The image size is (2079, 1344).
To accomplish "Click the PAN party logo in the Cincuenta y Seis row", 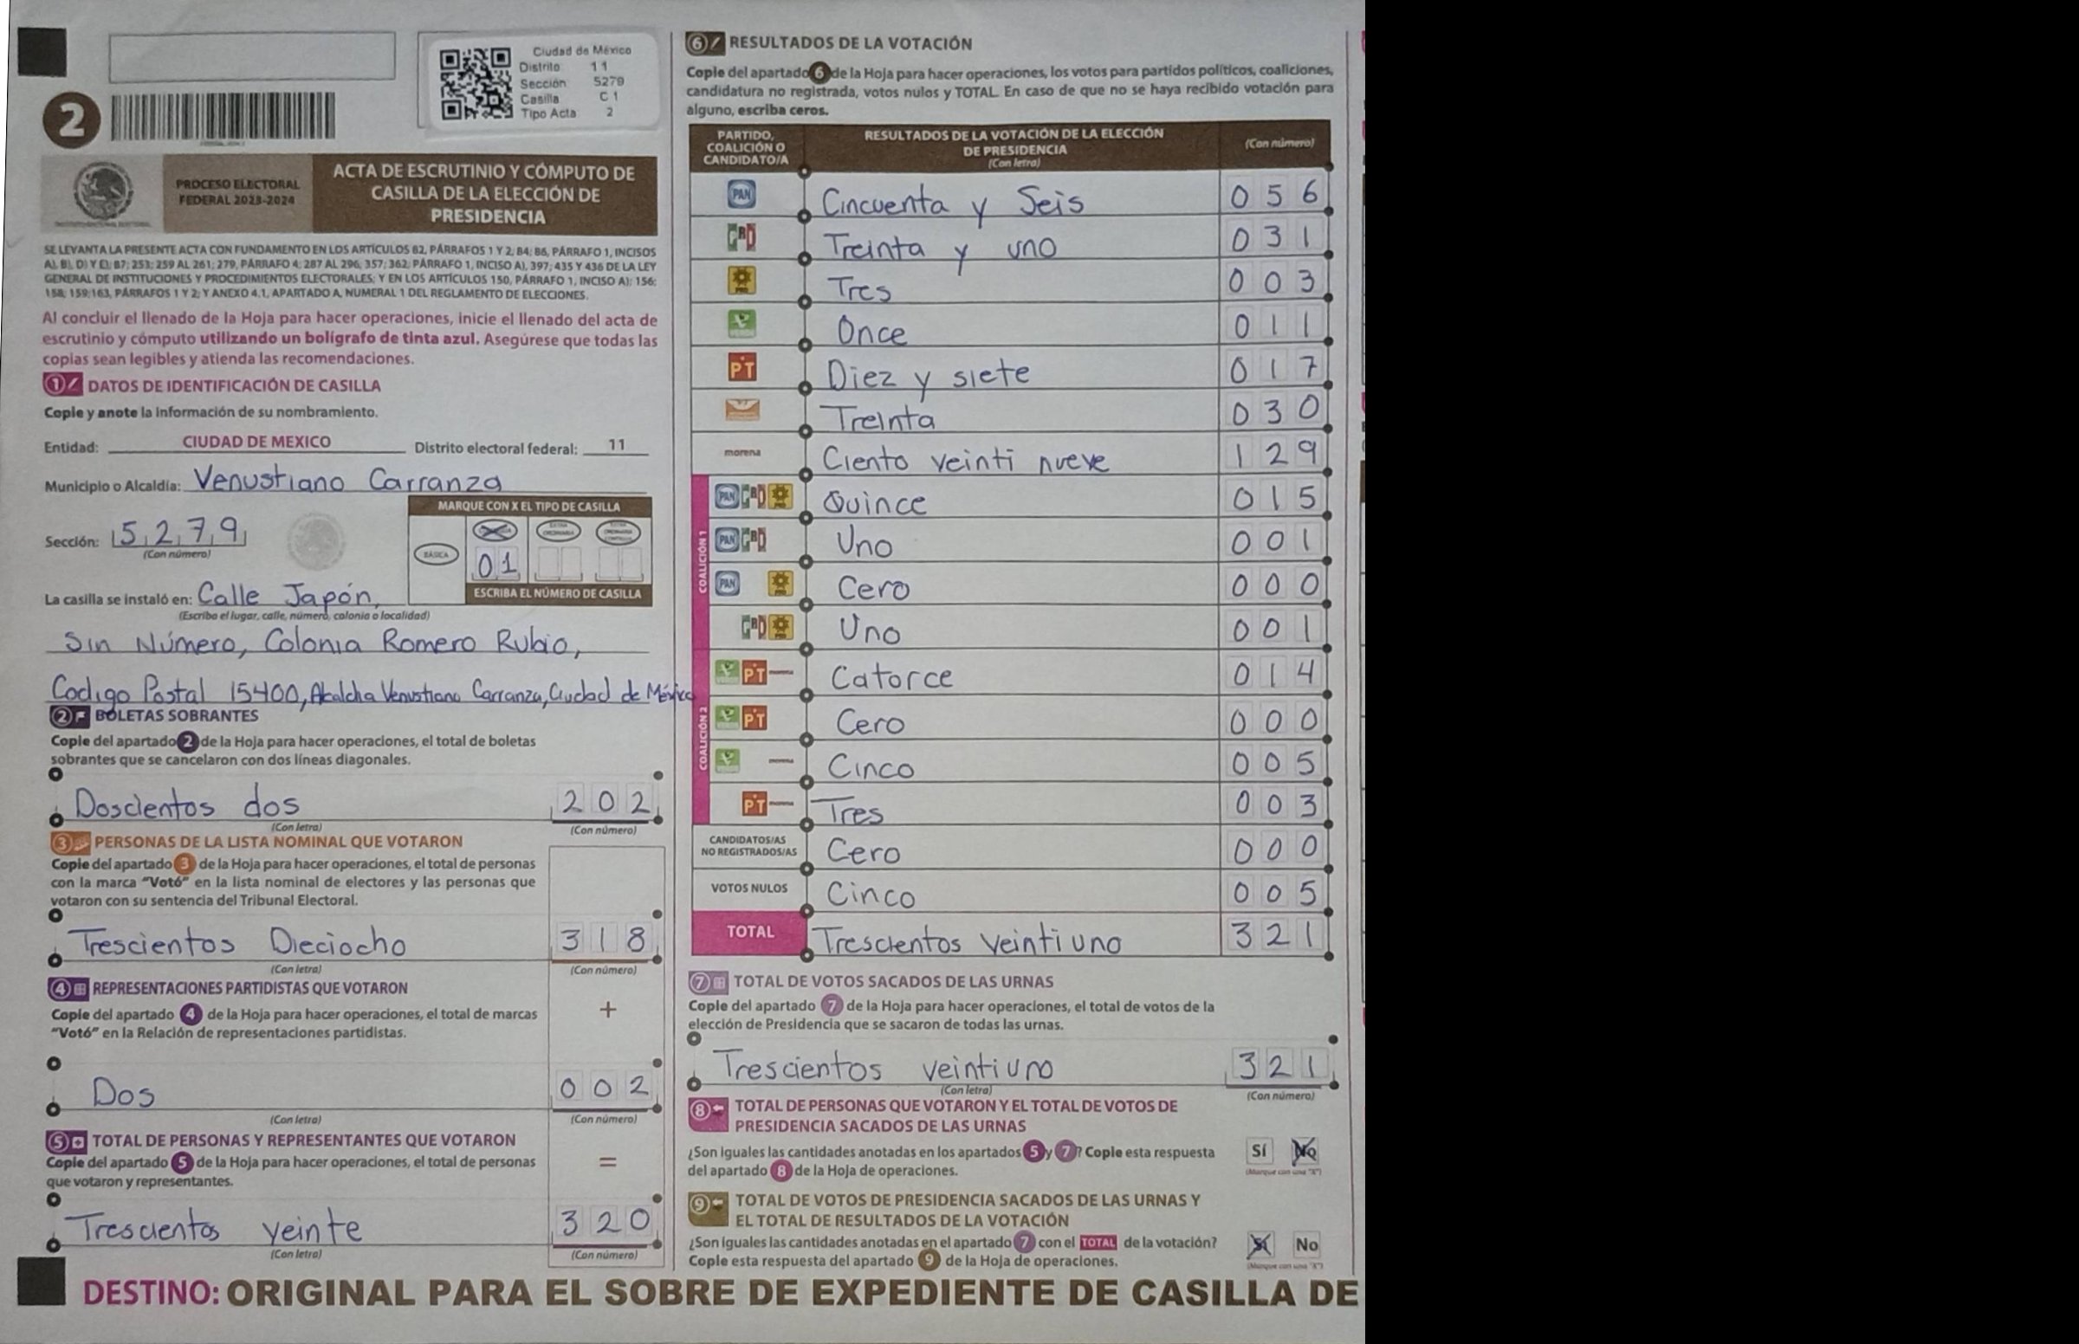I will (742, 195).
